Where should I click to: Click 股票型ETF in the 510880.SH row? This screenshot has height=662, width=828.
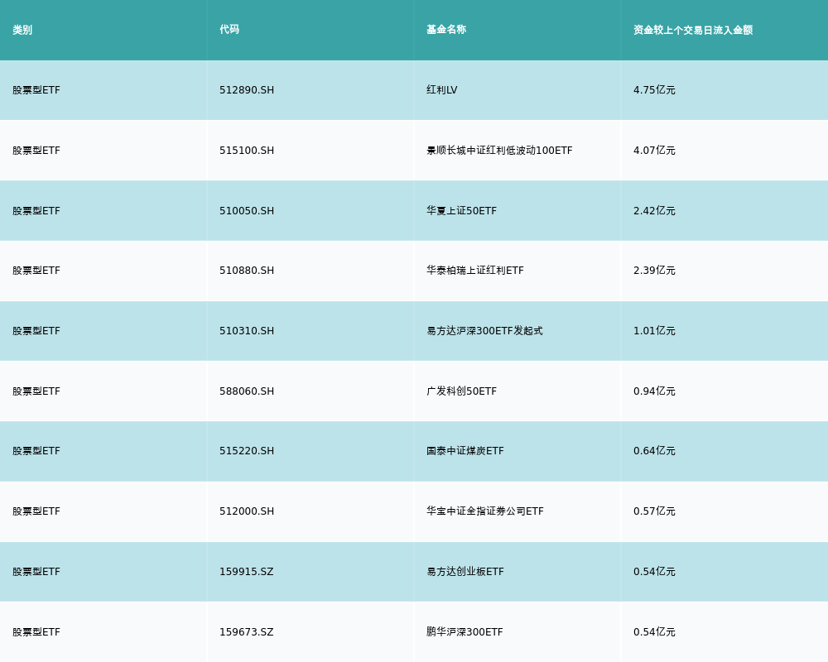(36, 271)
